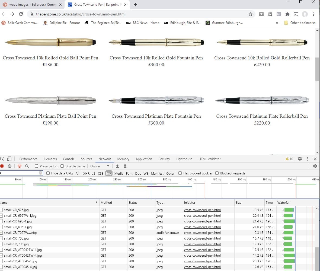Select the CSS request type filter
The width and height of the screenshot is (320, 271).
(100, 173)
